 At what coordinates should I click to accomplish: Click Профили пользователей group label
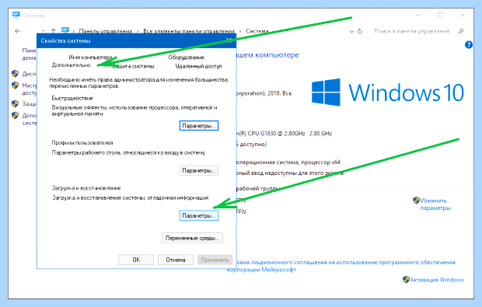(x=82, y=142)
